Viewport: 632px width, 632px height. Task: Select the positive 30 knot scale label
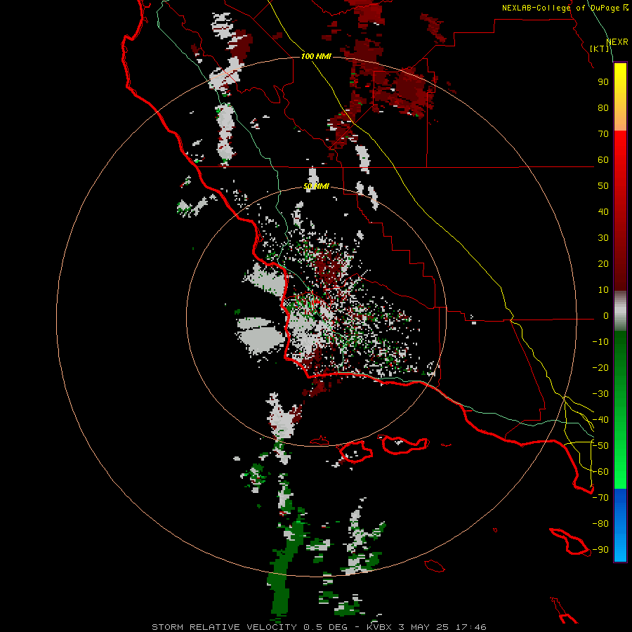[603, 238]
